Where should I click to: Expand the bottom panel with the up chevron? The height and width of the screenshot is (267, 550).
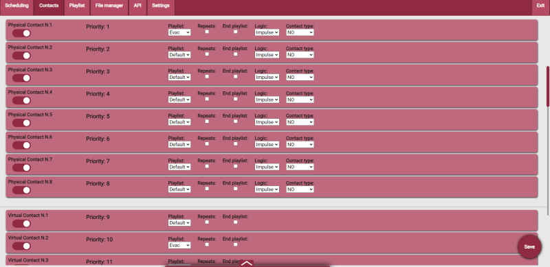(247, 263)
